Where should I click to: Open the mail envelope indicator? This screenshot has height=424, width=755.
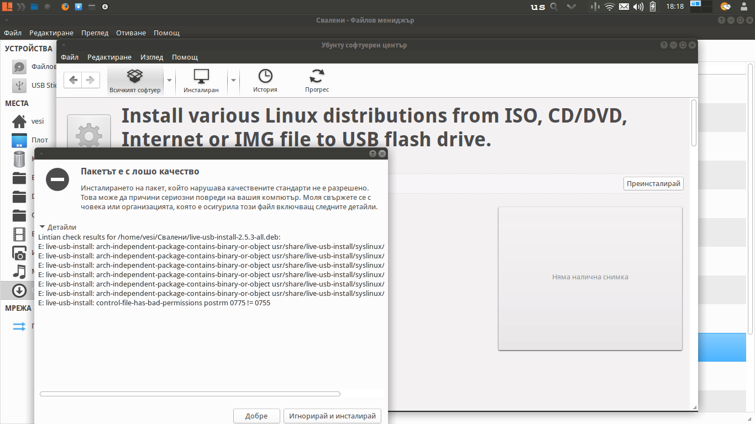[624, 7]
